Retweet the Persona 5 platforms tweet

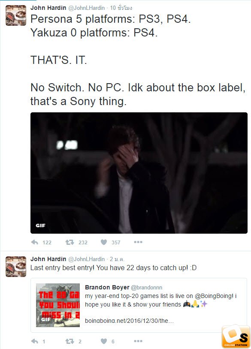click(70, 242)
